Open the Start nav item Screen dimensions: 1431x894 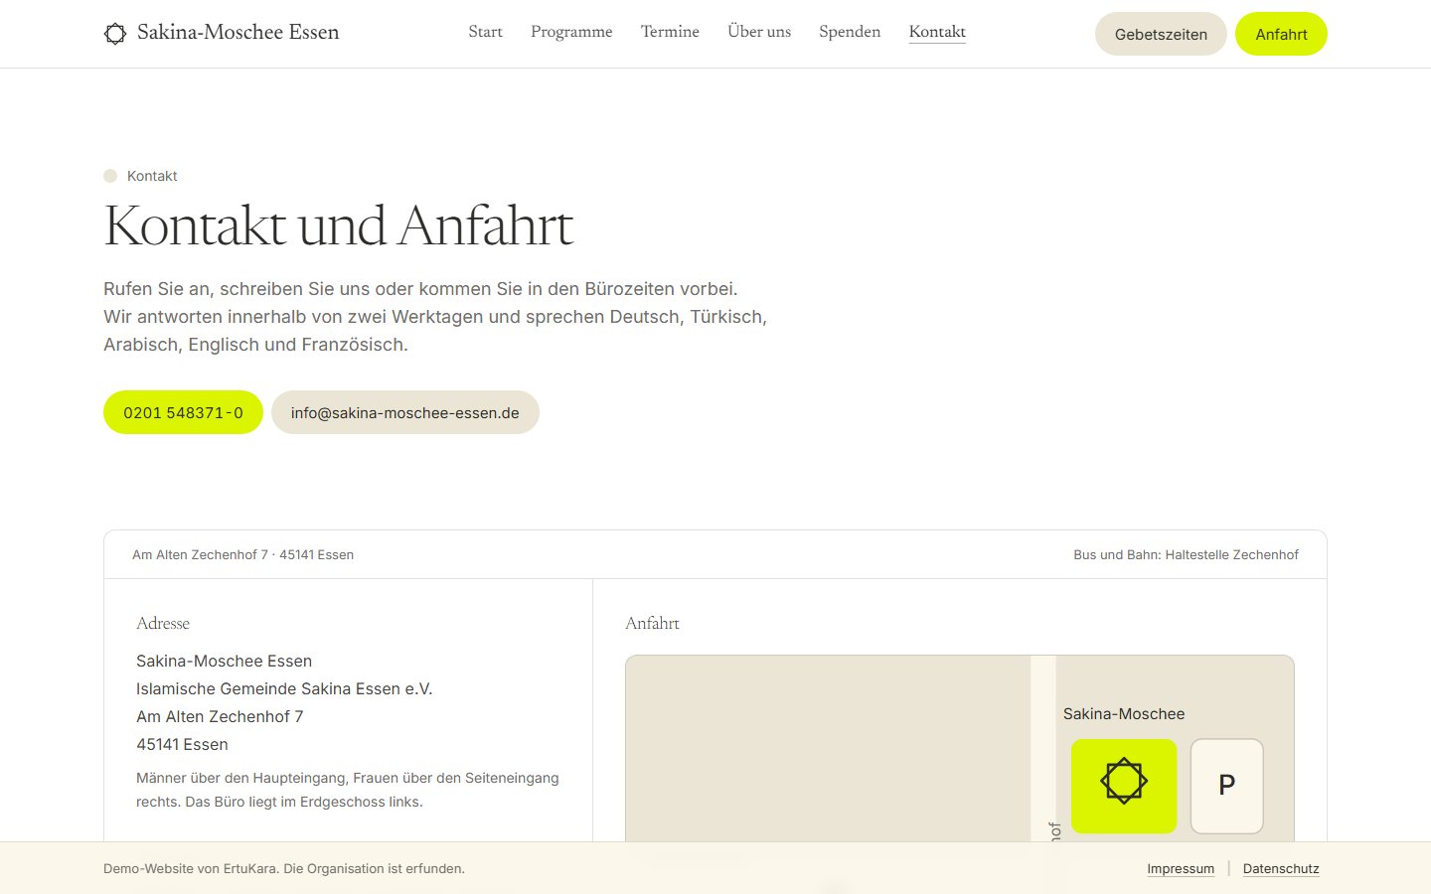point(486,32)
